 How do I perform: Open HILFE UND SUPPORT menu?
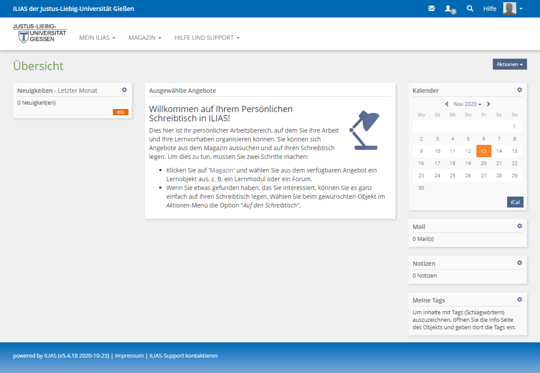coord(207,38)
